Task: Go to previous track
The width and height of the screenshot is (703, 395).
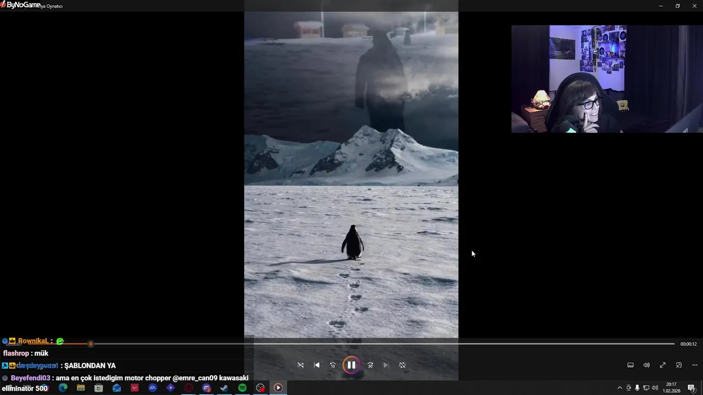Action: tap(316, 365)
